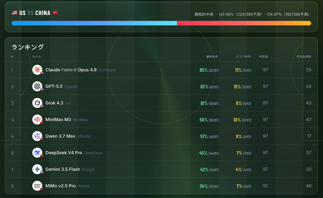The image size is (323, 198).
Task: Click Claude's 65% (63/97) win rate
Action: coord(209,70)
